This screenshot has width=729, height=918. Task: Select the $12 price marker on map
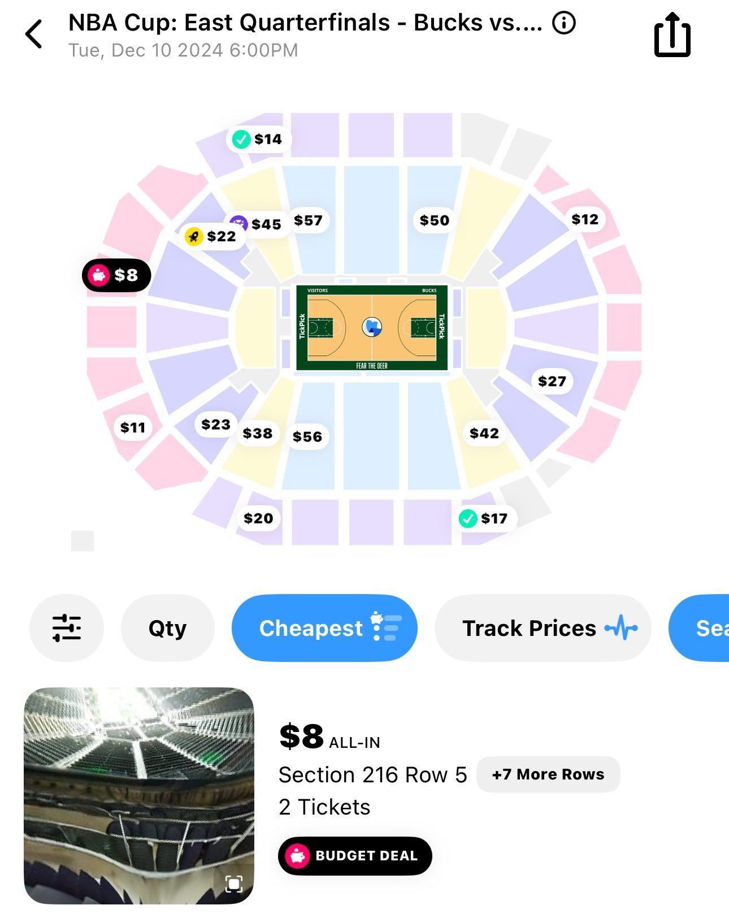coord(585,219)
